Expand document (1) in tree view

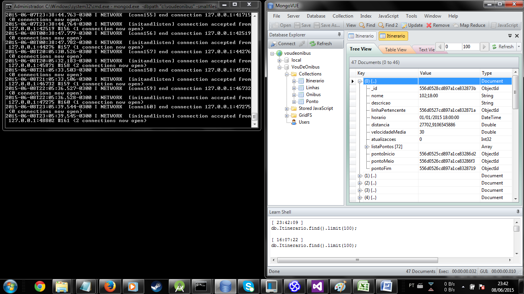(x=360, y=176)
